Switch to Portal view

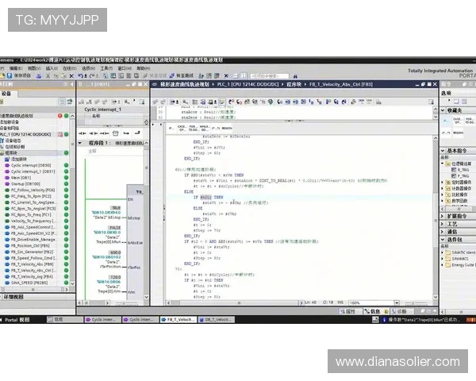coord(16,319)
